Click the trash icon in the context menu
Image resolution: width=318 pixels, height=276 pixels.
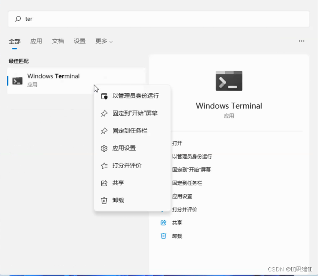(x=104, y=201)
